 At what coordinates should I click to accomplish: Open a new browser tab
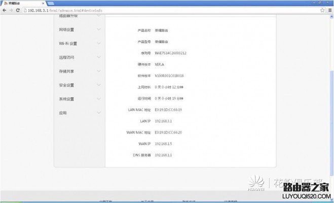(x=51, y=4)
